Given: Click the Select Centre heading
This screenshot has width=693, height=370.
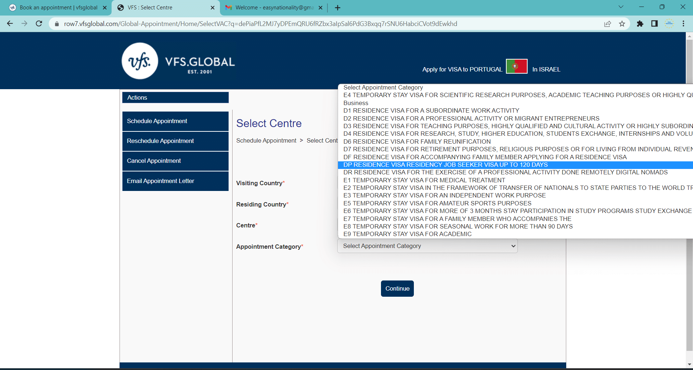Looking at the screenshot, I should click(x=269, y=123).
